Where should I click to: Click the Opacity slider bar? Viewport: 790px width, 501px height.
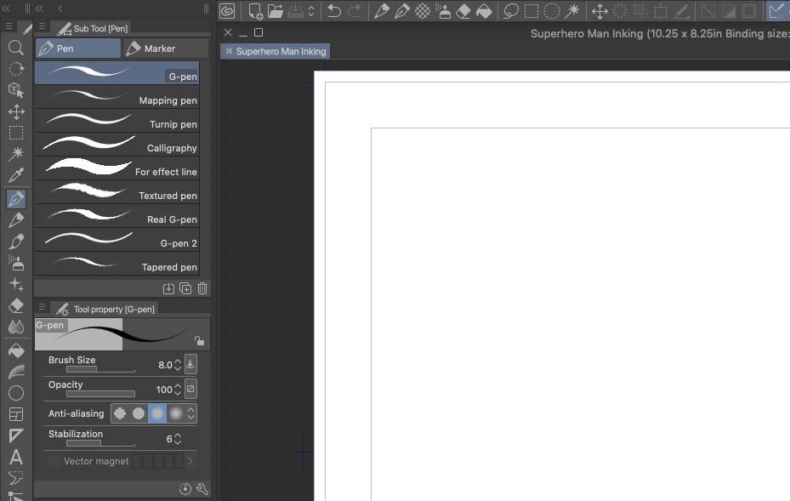click(x=100, y=394)
